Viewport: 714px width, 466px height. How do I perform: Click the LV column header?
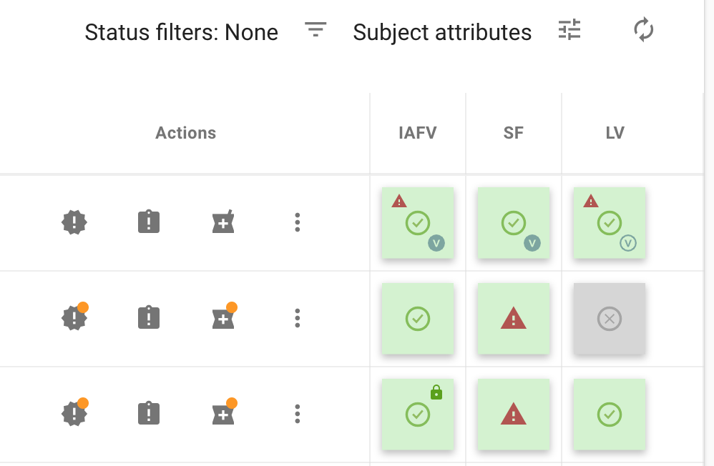pyautogui.click(x=615, y=133)
